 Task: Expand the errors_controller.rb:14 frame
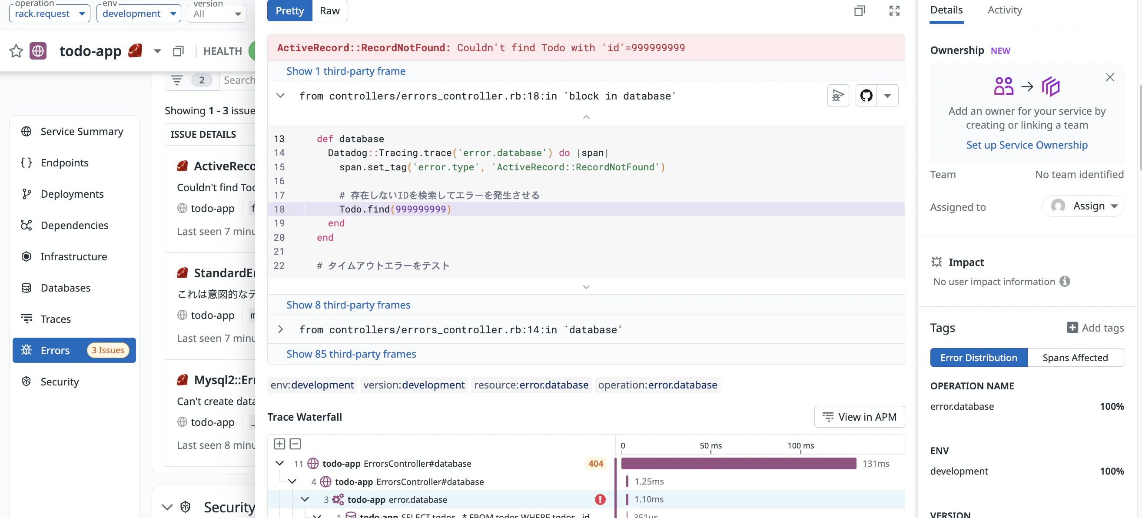(x=280, y=329)
